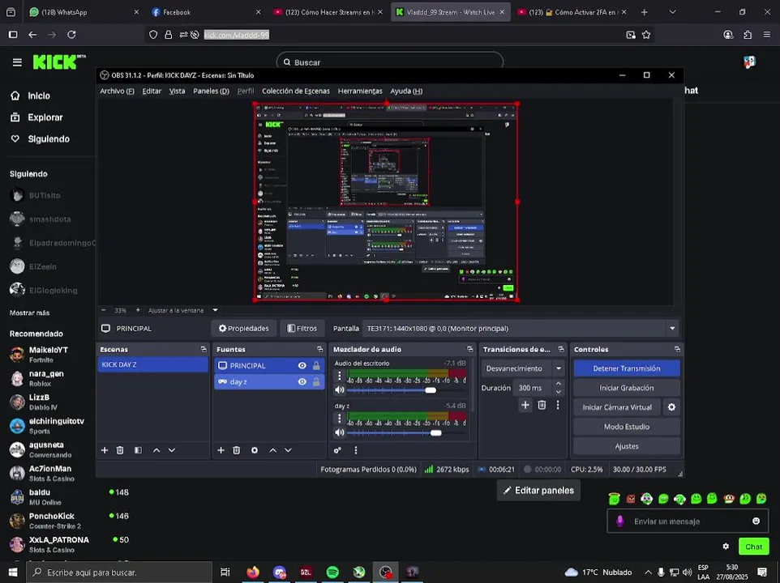
Task: Increase Duración value with up arrow
Action: 558,384
